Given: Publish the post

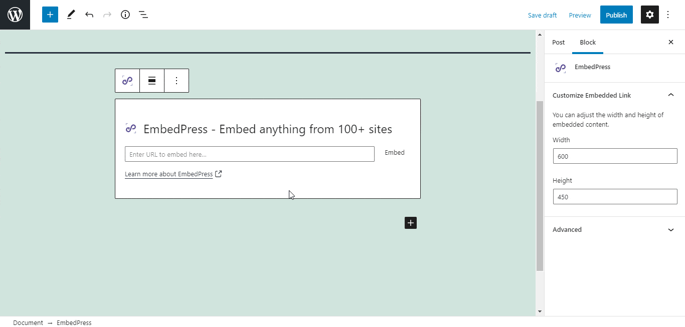Looking at the screenshot, I should point(616,15).
